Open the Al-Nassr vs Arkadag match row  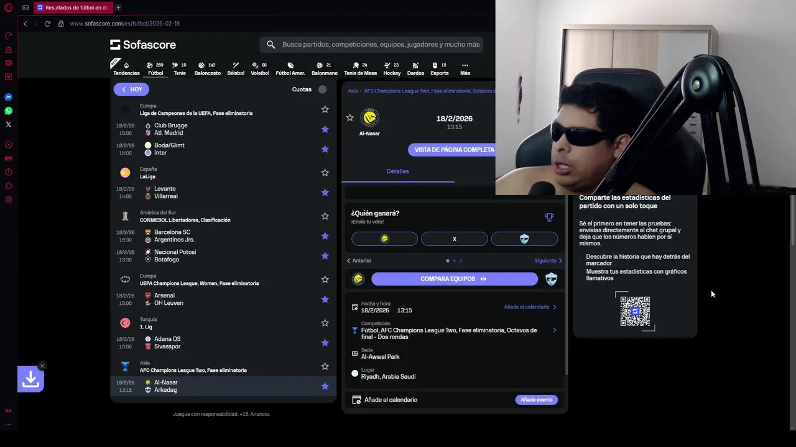[x=223, y=386]
